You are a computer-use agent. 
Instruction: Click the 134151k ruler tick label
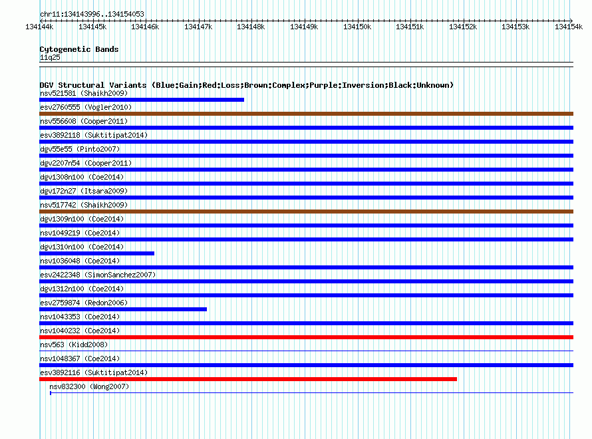(410, 27)
